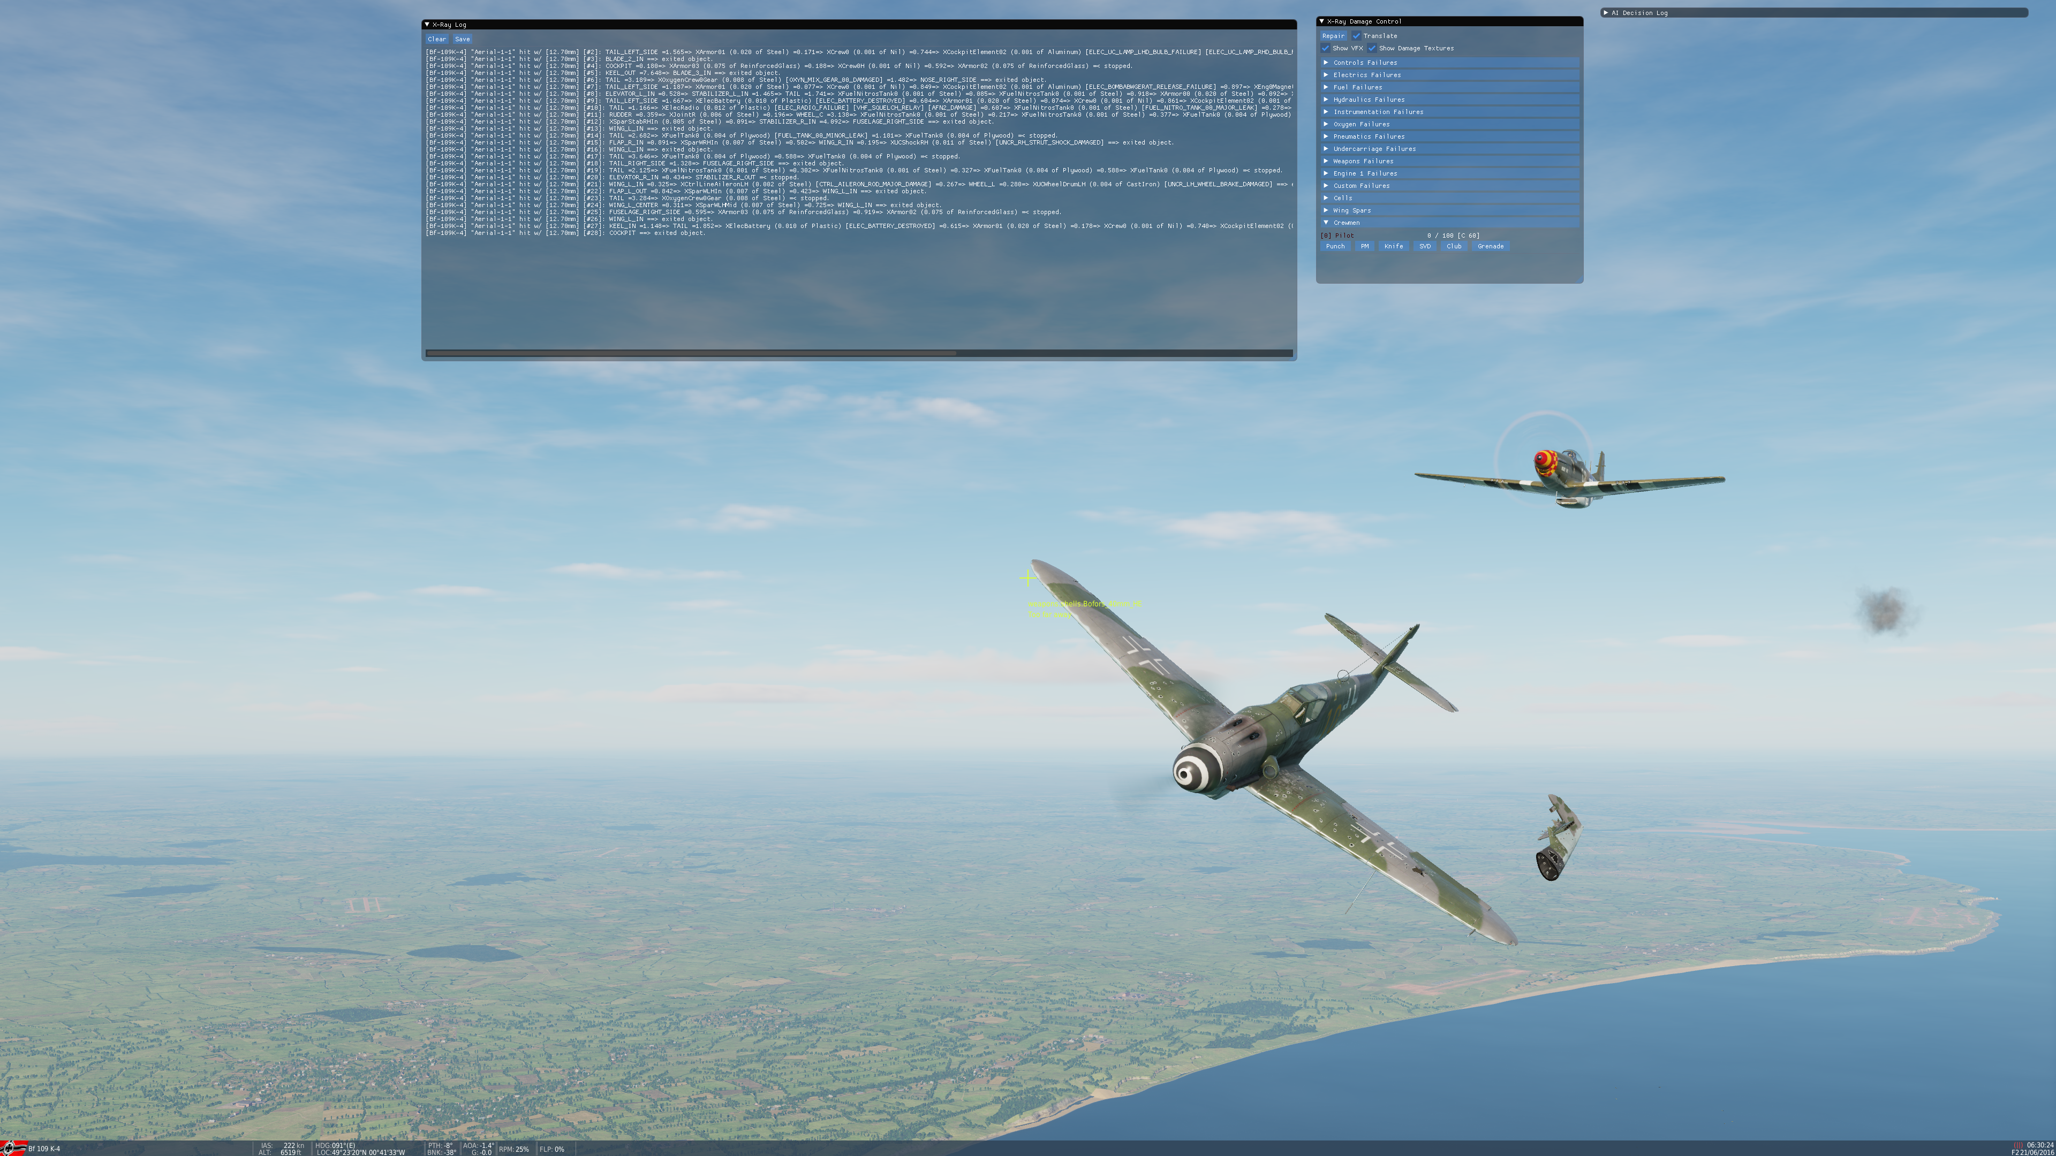2056x1156 pixels.
Task: Click the yellow crosshair target marker
Action: point(1028,577)
